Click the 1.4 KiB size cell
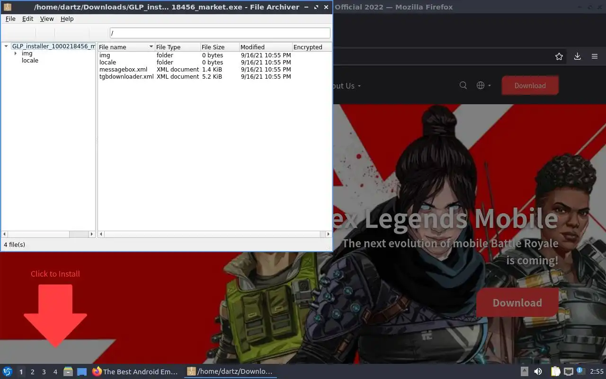 coord(212,70)
